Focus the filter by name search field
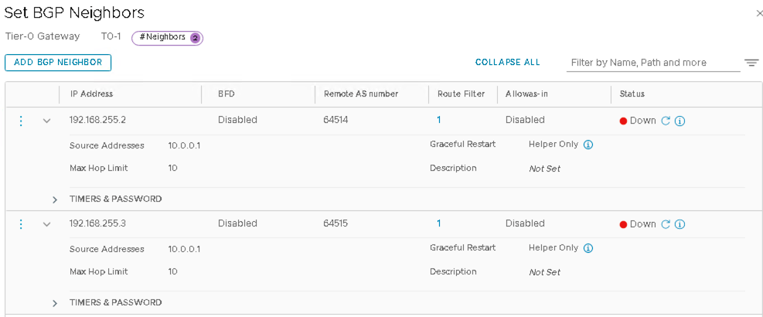 pos(652,63)
